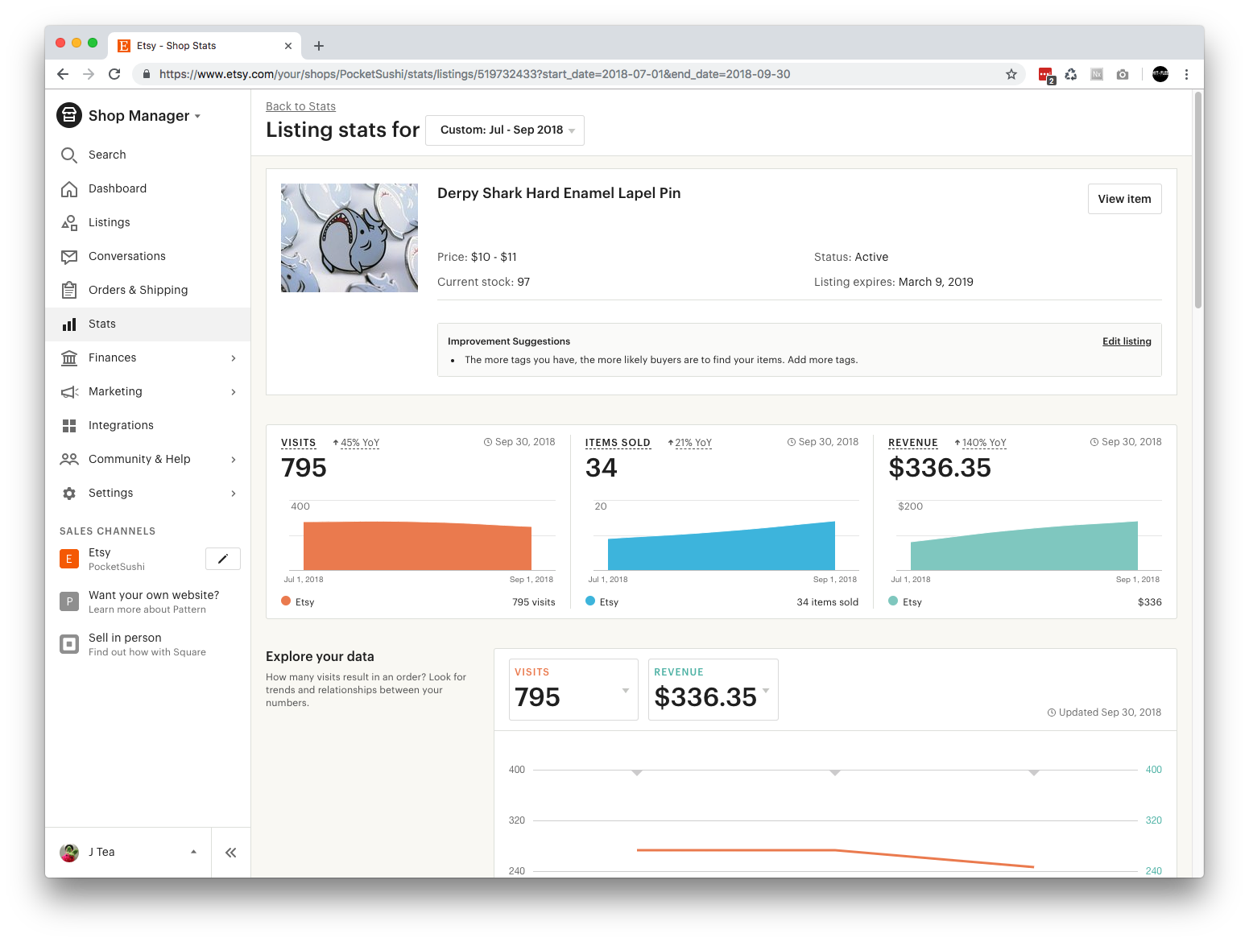Expand the Marketing submenu arrow
1249x942 pixels.
pos(234,392)
